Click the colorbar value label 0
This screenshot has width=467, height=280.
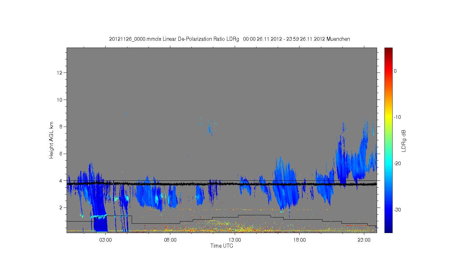click(395, 71)
